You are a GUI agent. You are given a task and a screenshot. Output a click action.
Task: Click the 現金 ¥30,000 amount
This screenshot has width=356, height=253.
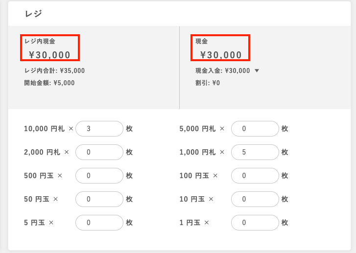pos(221,55)
